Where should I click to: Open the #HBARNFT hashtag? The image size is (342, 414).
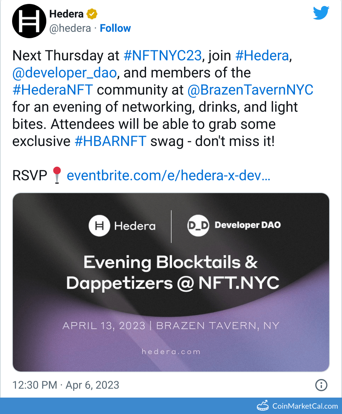(x=110, y=141)
